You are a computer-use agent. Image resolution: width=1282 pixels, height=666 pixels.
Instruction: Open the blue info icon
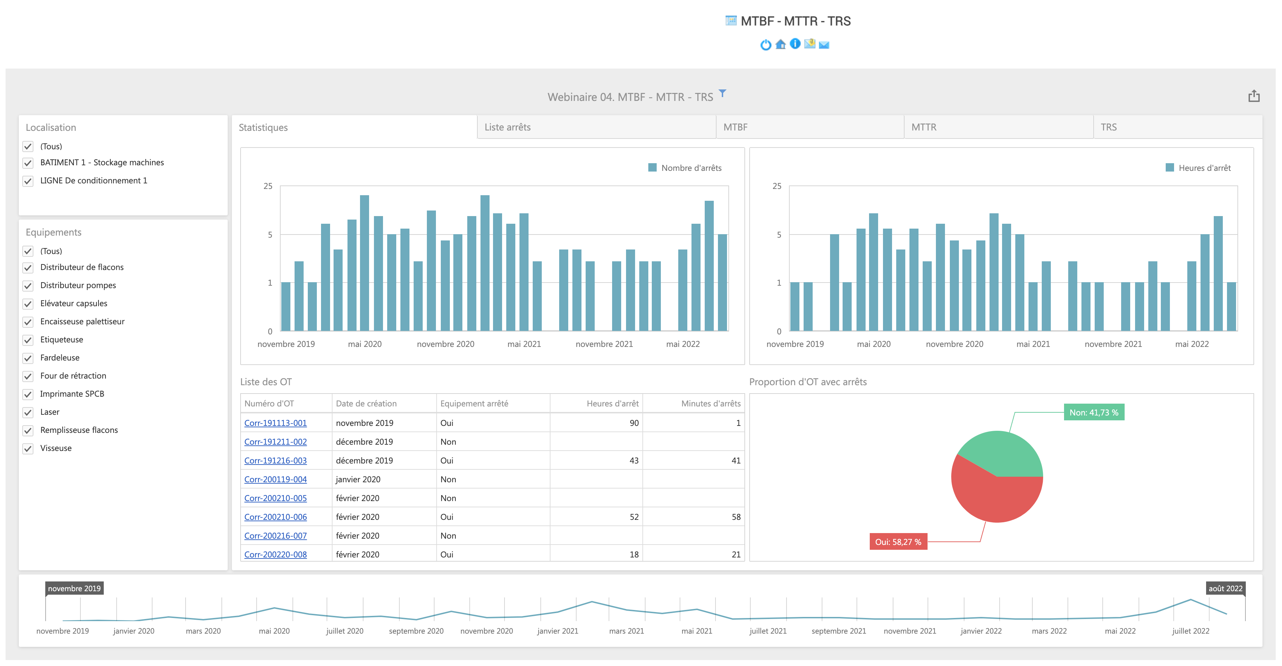pos(795,44)
